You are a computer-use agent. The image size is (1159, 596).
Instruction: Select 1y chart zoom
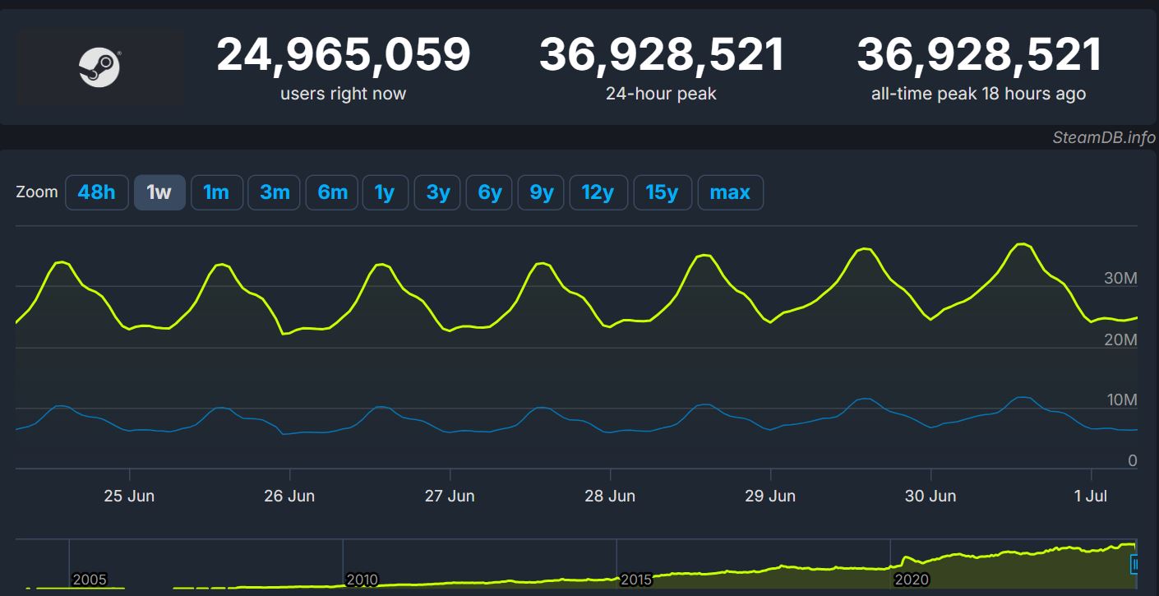(385, 192)
